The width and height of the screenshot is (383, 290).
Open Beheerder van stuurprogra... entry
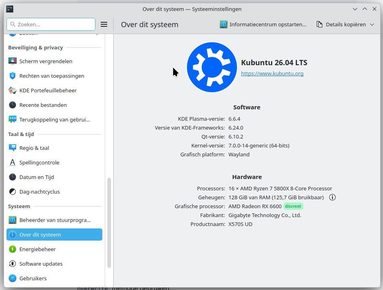(54, 220)
